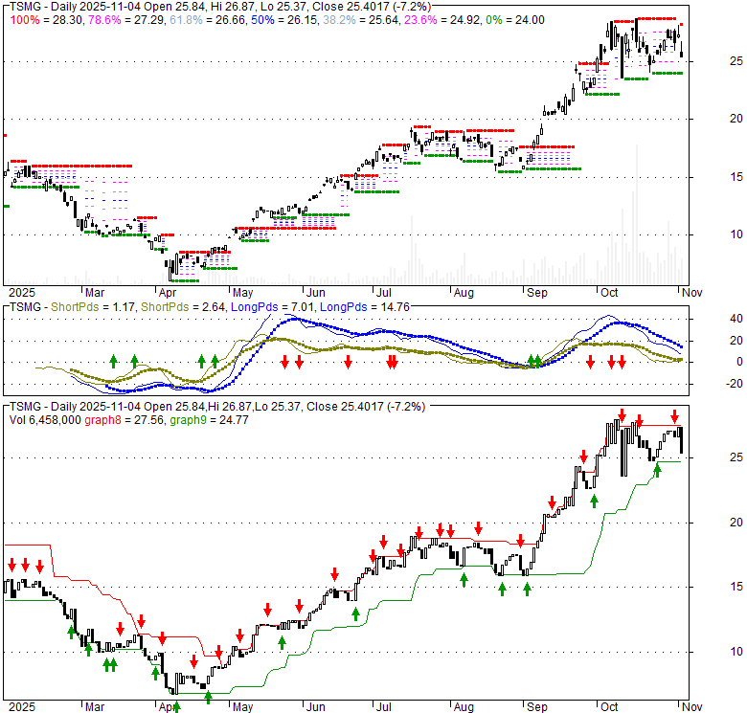Click the Apr label on top chart time axis
The image size is (747, 713).
168,293
